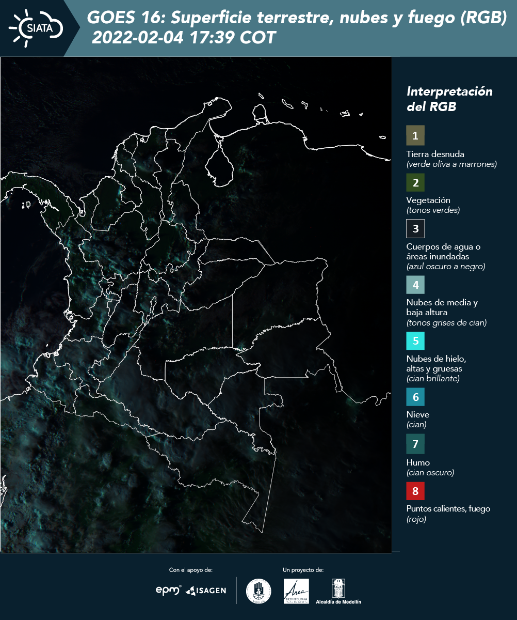This screenshot has height=620, width=517.
Task: Select legend swatch 1 Tierra desnuda
Action: [x=415, y=135]
